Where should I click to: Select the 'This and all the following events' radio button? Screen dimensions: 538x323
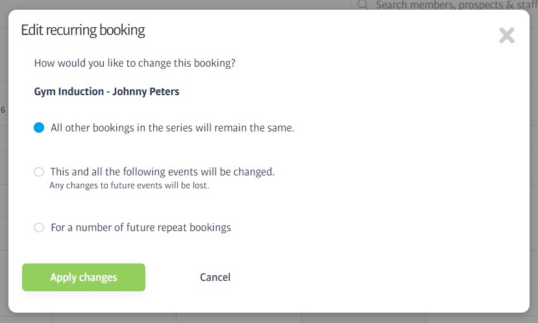coord(39,172)
